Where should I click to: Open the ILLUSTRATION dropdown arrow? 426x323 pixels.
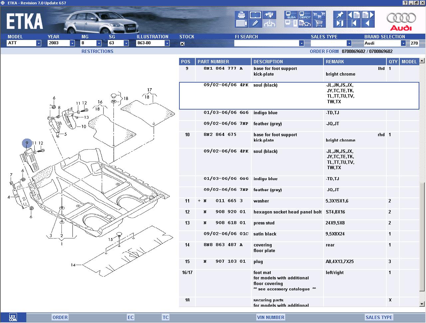tap(167, 43)
